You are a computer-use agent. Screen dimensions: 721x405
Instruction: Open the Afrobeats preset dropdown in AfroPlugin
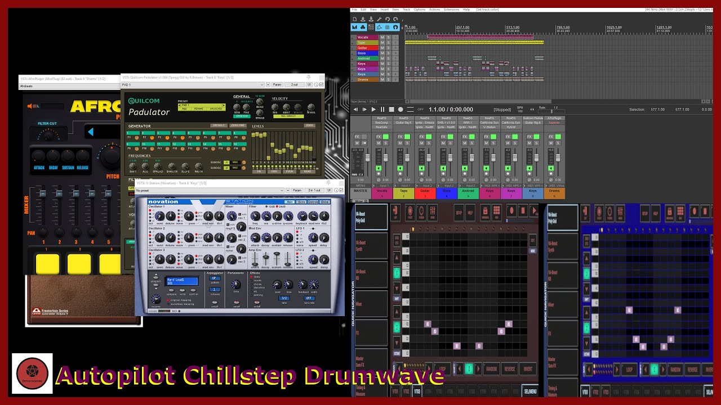[70, 86]
